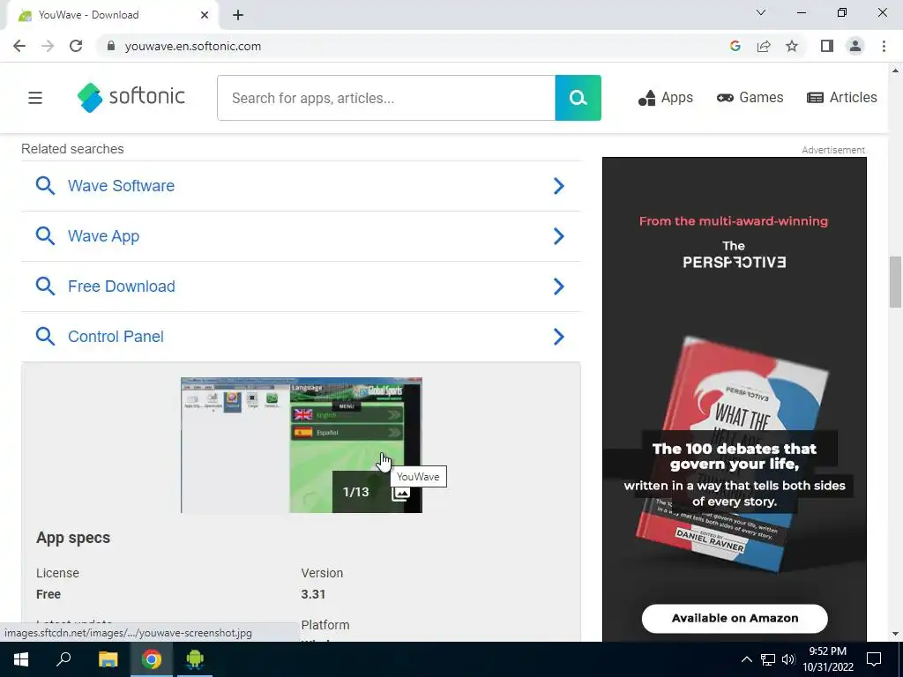Open the taskbar clock and date
This screenshot has width=903, height=677.
(827, 659)
